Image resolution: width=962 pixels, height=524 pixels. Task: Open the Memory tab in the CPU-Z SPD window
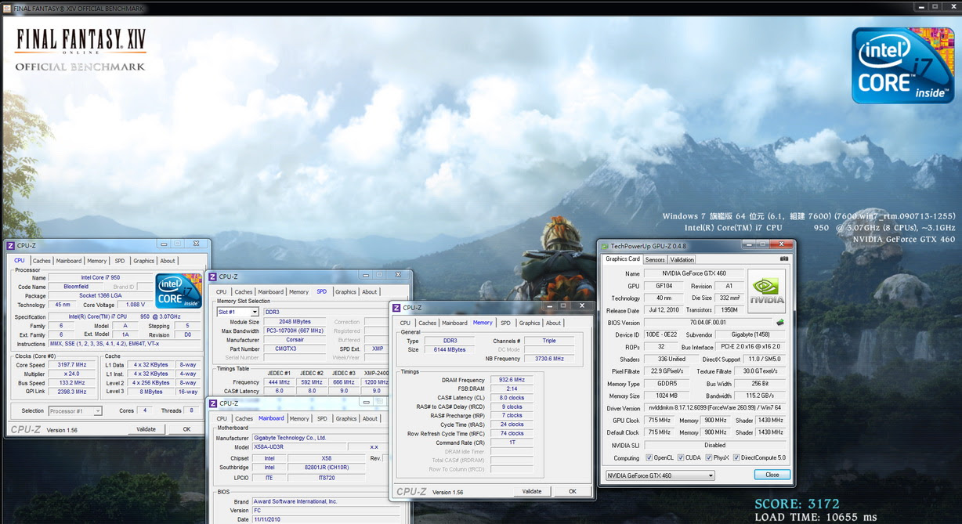[298, 292]
